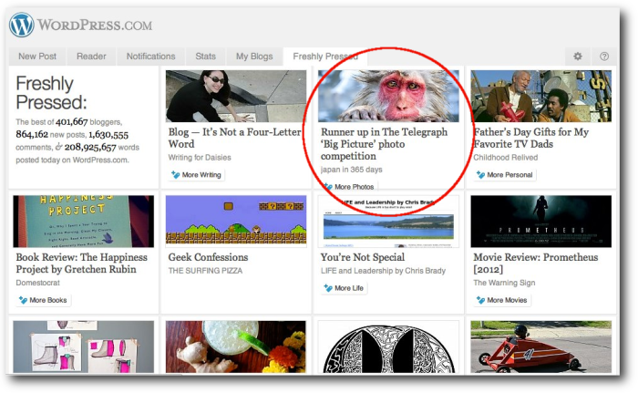Click the WordPress.com logo
Screen dimensions: 638x393
click(x=80, y=25)
